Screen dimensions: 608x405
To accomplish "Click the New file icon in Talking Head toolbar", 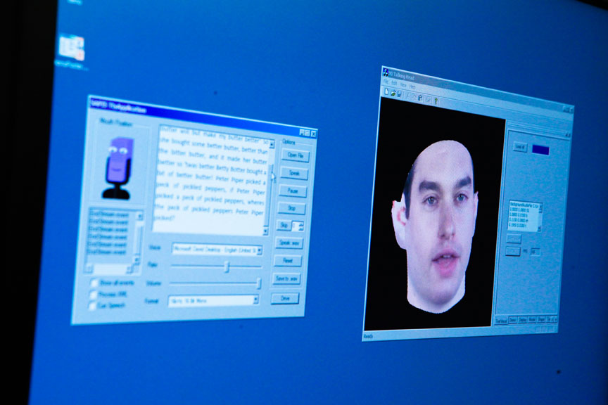I will point(386,92).
